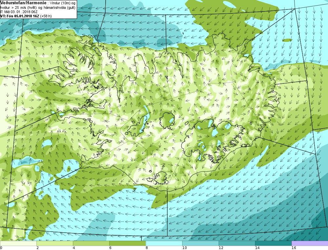This screenshot has height=250, width=328.
Task: Click the "(+58 h)" forecast offset text
Action: tap(46, 16)
